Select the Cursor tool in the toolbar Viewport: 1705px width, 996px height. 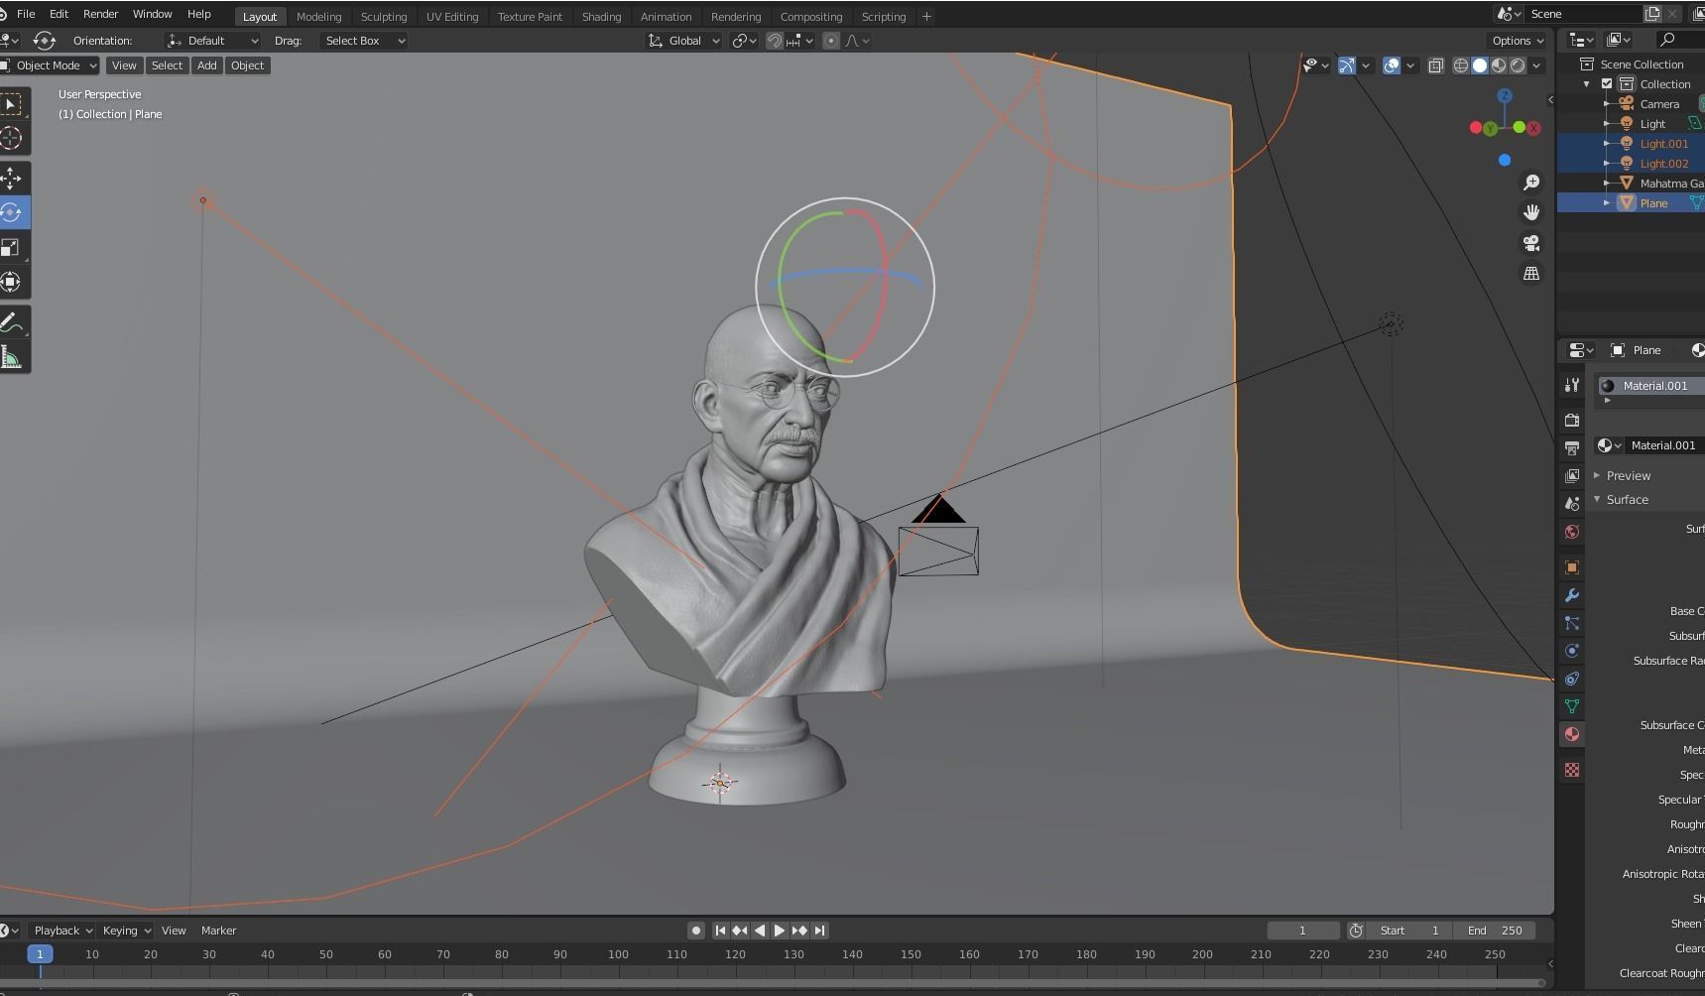point(12,138)
